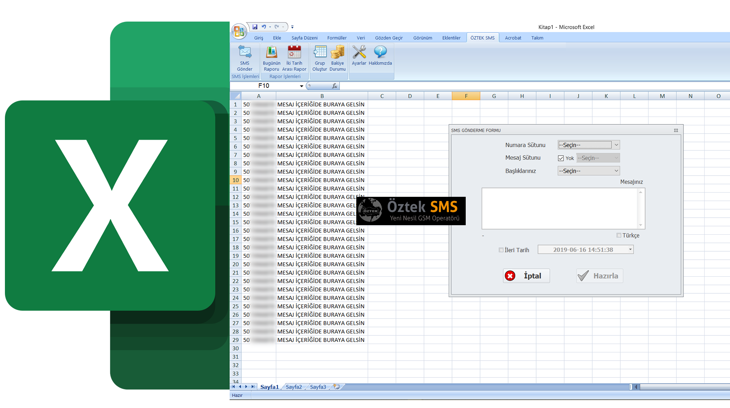Switch to sheet Sayfa3
Image resolution: width=730 pixels, height=408 pixels.
318,387
